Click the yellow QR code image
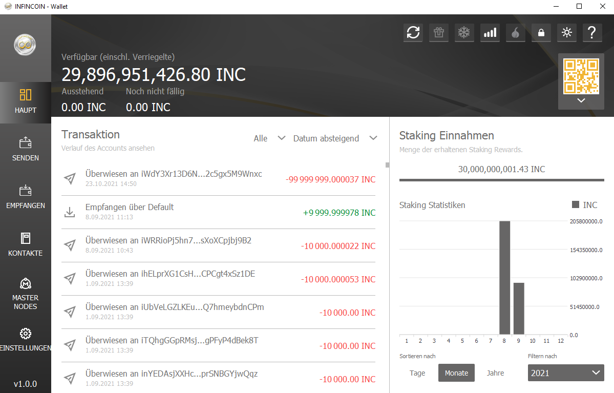Screen dimensions: 614x393 point(581,76)
